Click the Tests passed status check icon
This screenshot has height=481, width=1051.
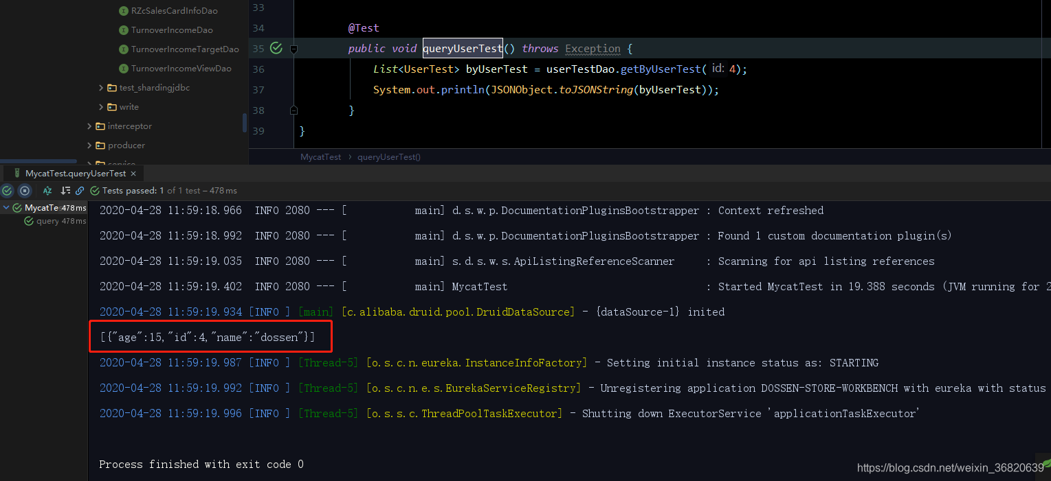pyautogui.click(x=96, y=191)
